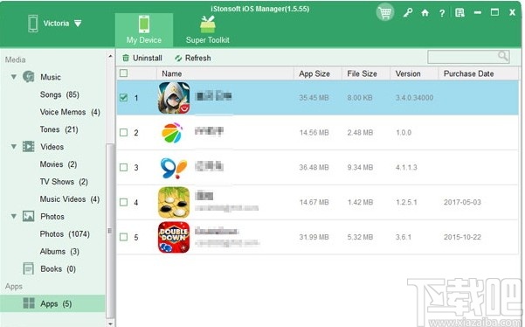This screenshot has width=525, height=327.
Task: Uncheck the checkbox for app row 1
Action: pyautogui.click(x=123, y=98)
